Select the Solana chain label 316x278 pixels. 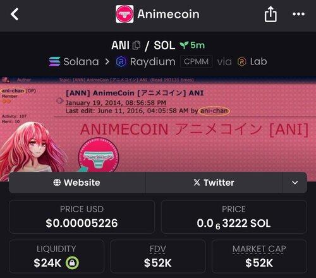point(81,62)
